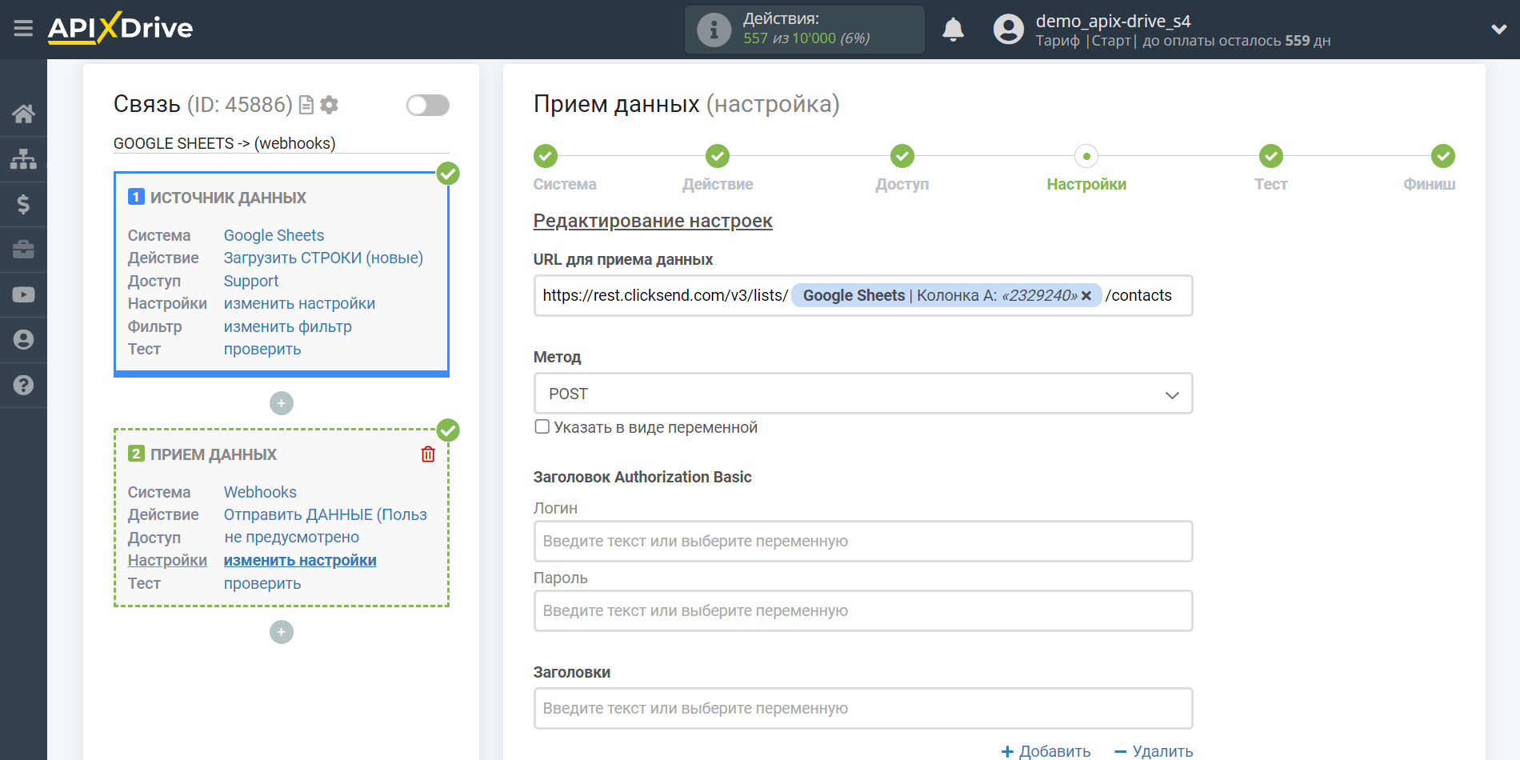Click the Удалить header button
This screenshot has height=760, width=1520.
[x=1153, y=750]
